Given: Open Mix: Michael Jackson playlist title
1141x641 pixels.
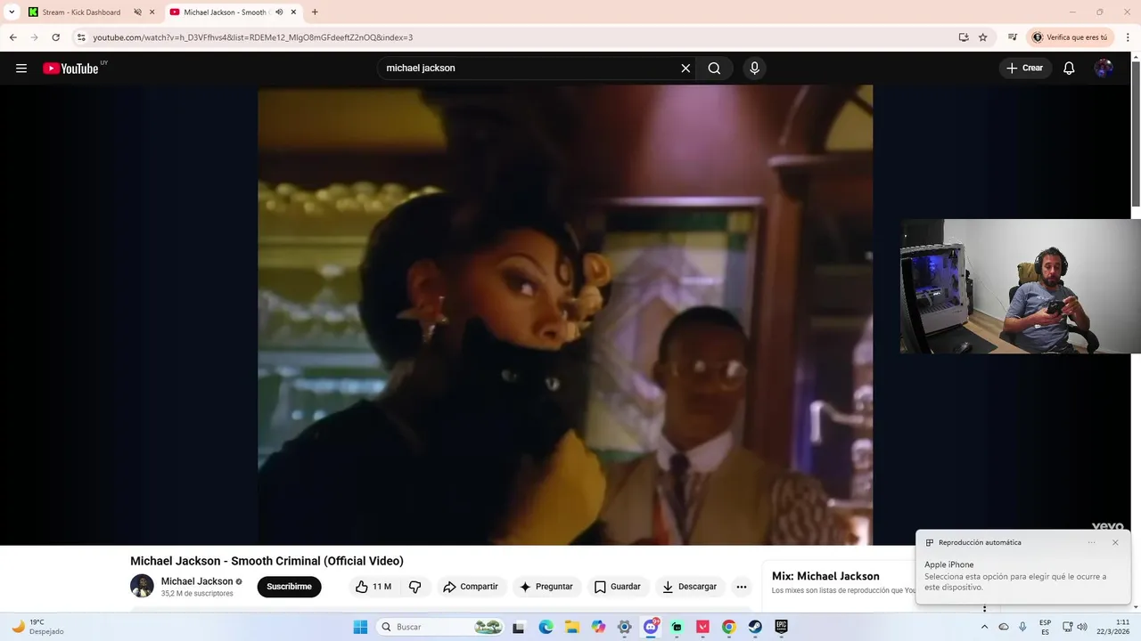Looking at the screenshot, I should pos(825,576).
